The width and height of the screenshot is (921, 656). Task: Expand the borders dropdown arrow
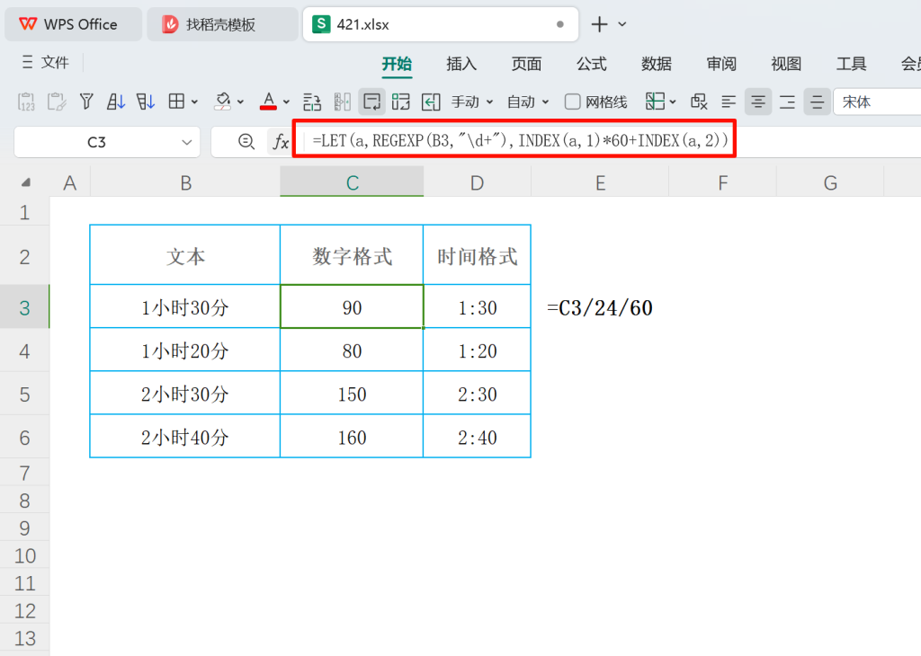[194, 102]
